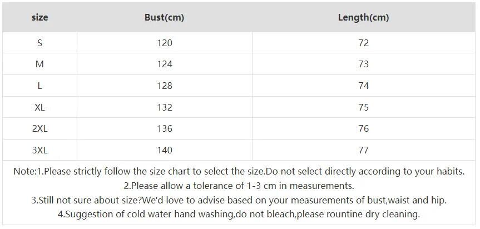The image size is (480, 229).
Task: Select the M size cell
Action: click(x=39, y=64)
